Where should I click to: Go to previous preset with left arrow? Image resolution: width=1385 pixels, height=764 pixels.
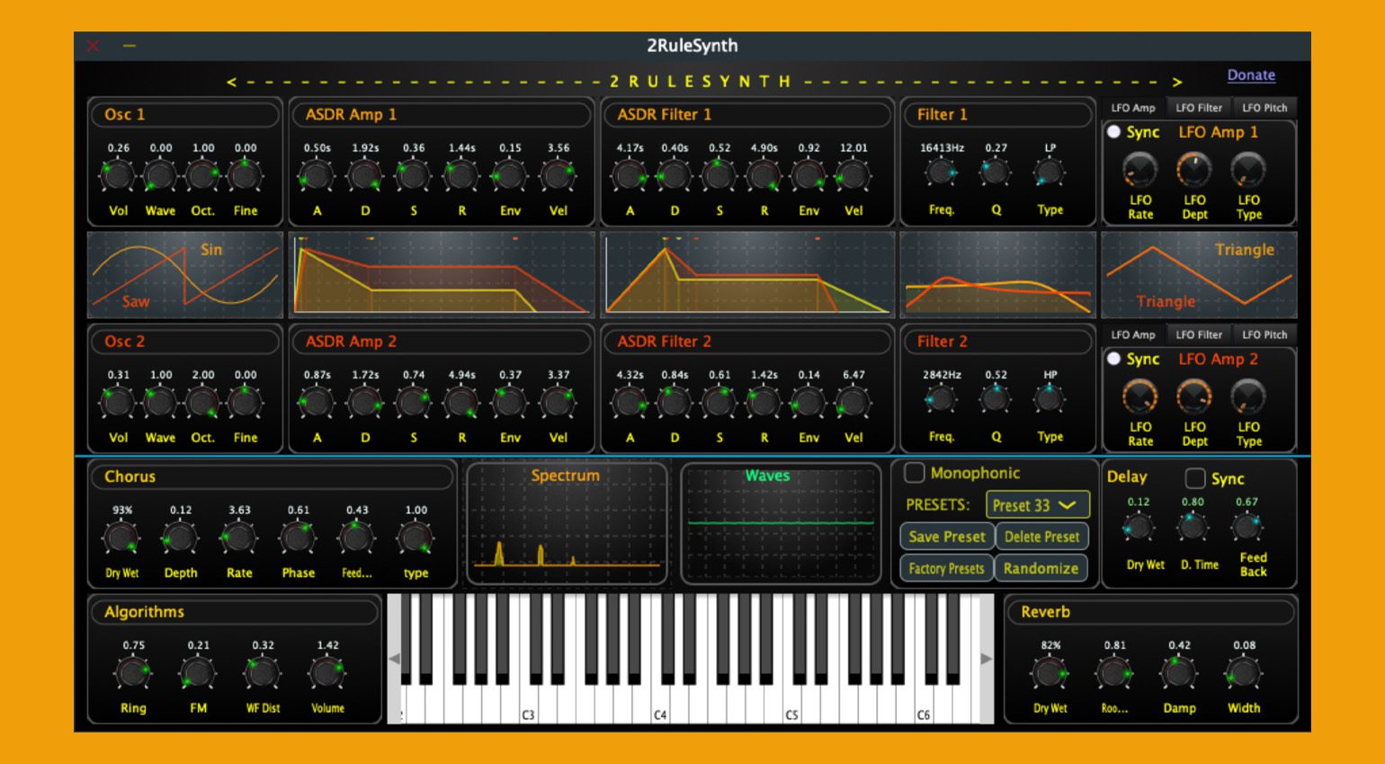point(231,82)
